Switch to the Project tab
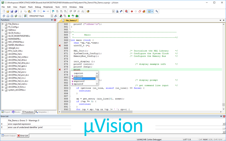The height and width of the screenshot is (141, 226). coord(6,112)
